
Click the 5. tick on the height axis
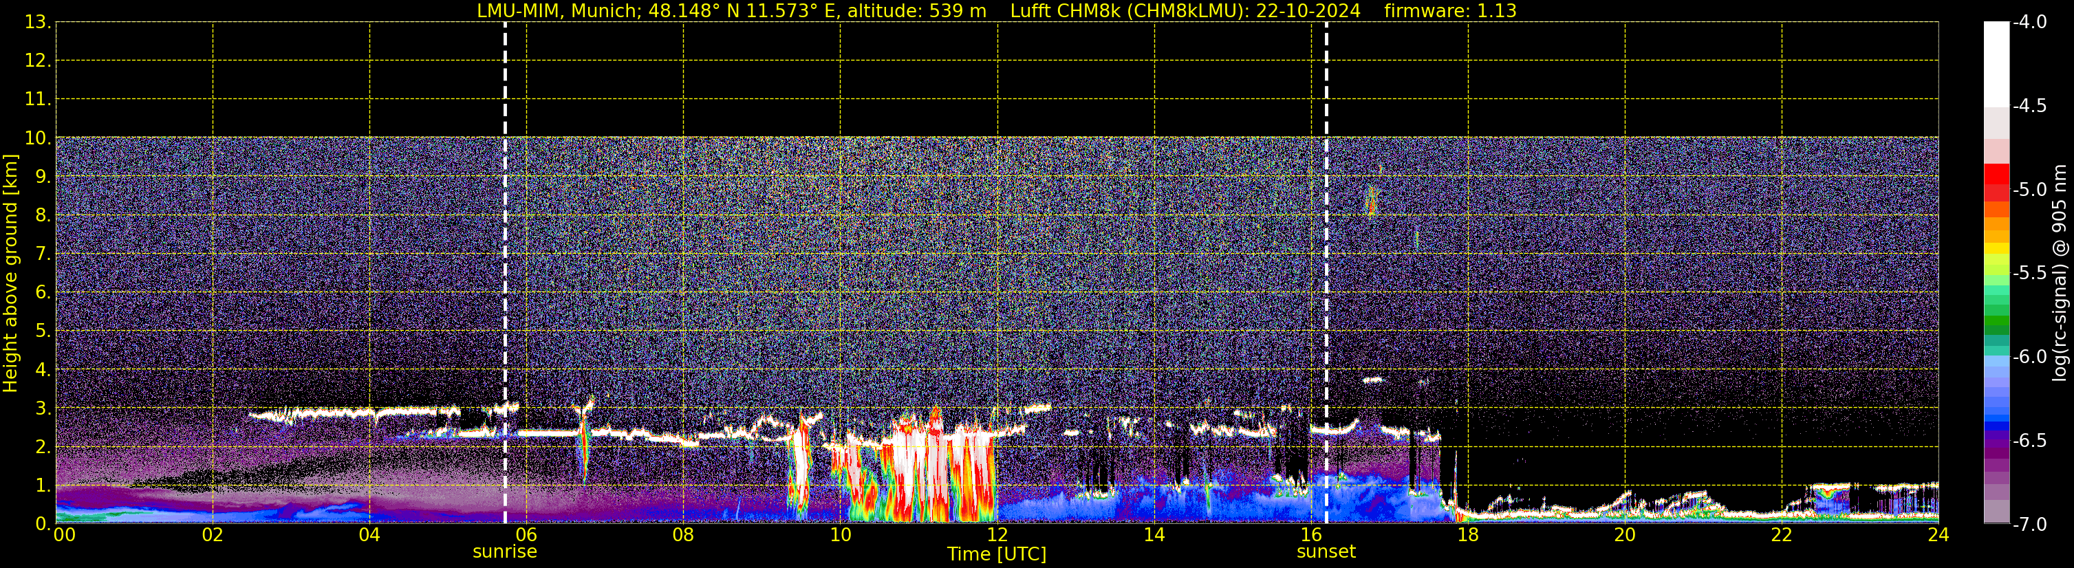click(x=42, y=331)
